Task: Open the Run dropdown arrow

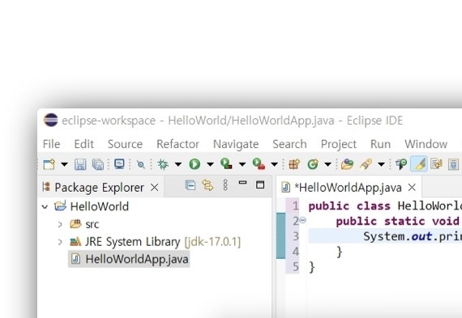Action: point(210,164)
